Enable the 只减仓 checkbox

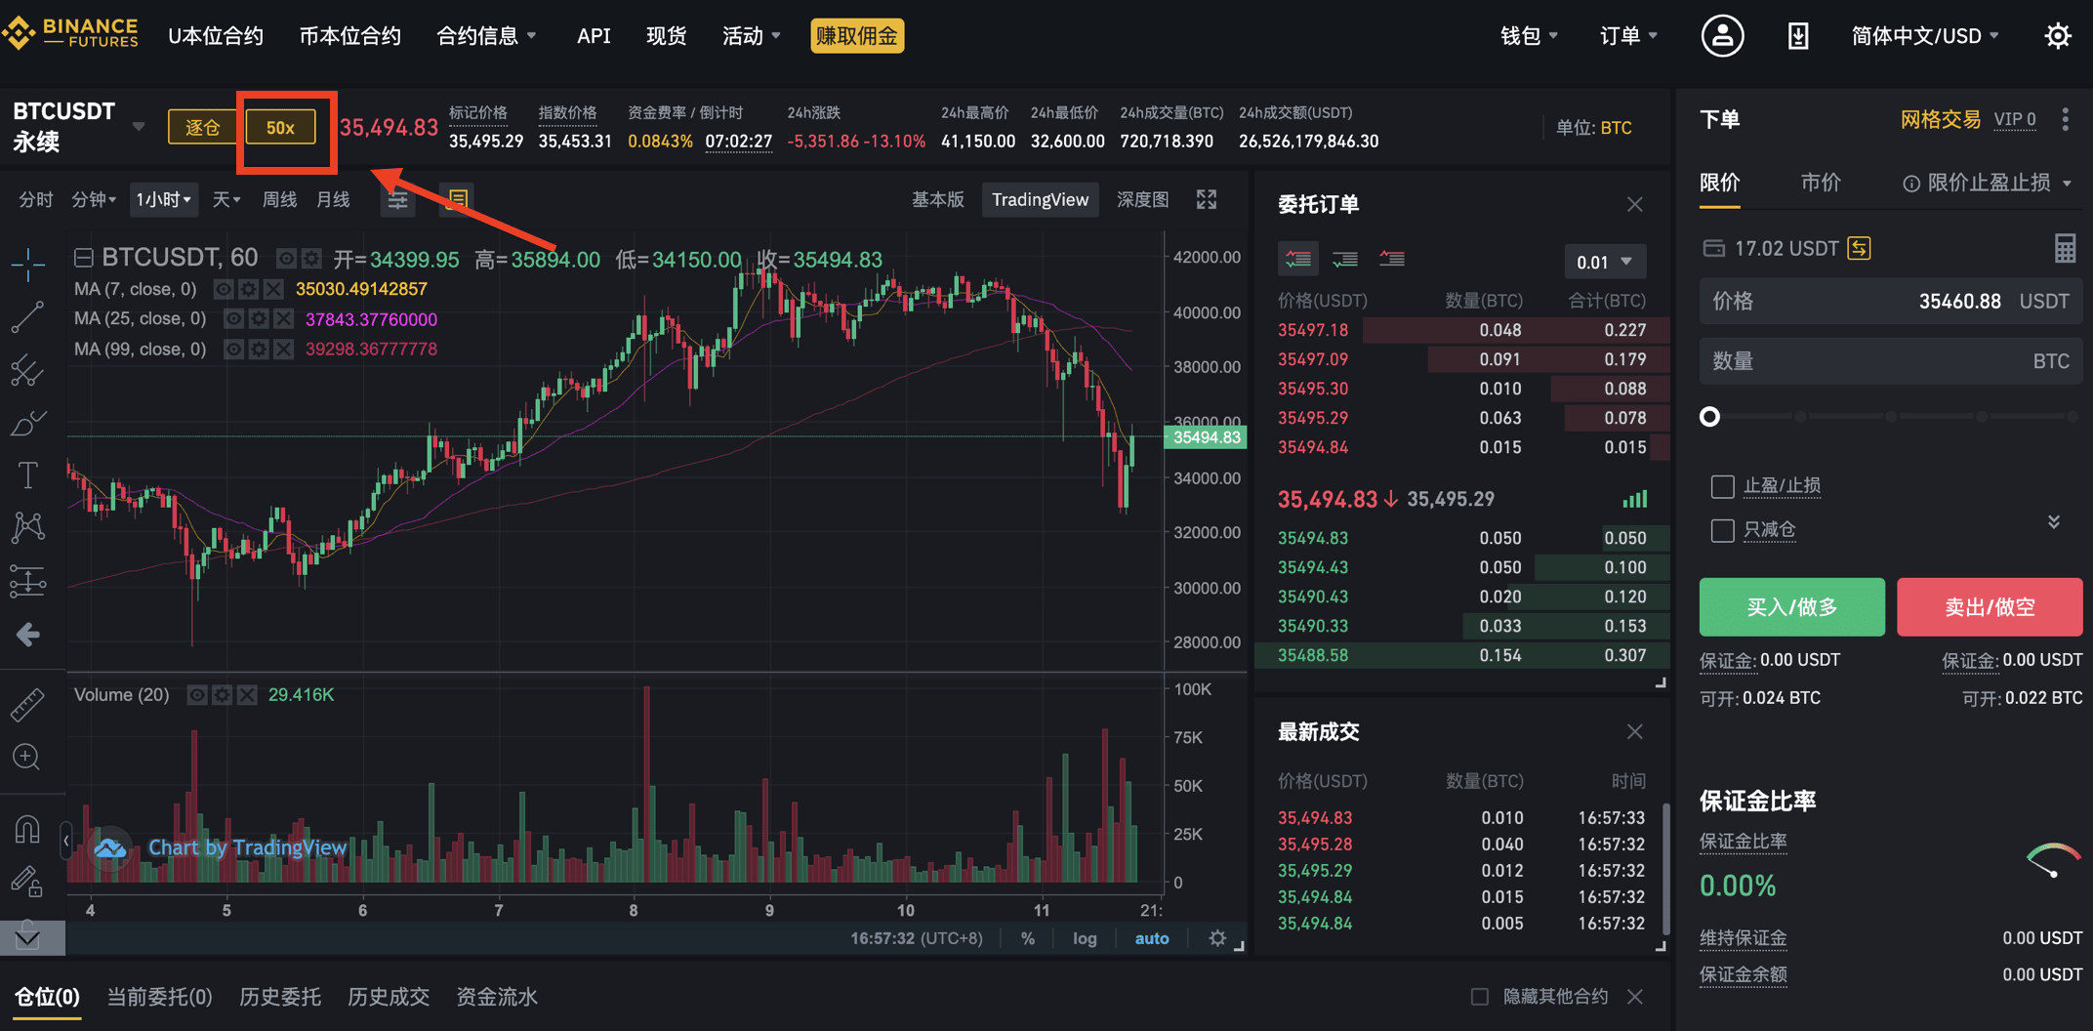coord(1723,530)
